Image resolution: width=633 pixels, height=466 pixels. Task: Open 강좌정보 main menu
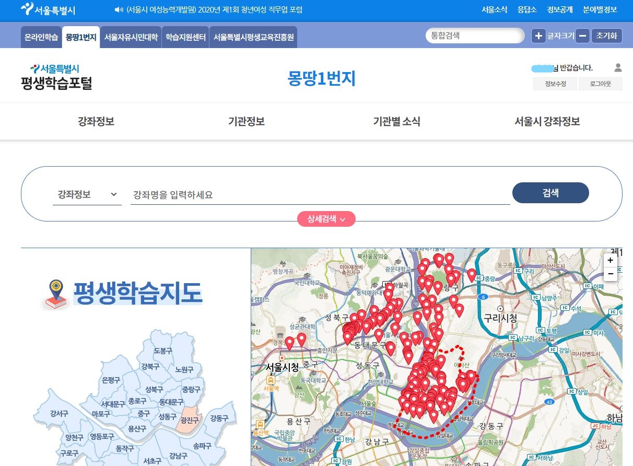pos(96,122)
